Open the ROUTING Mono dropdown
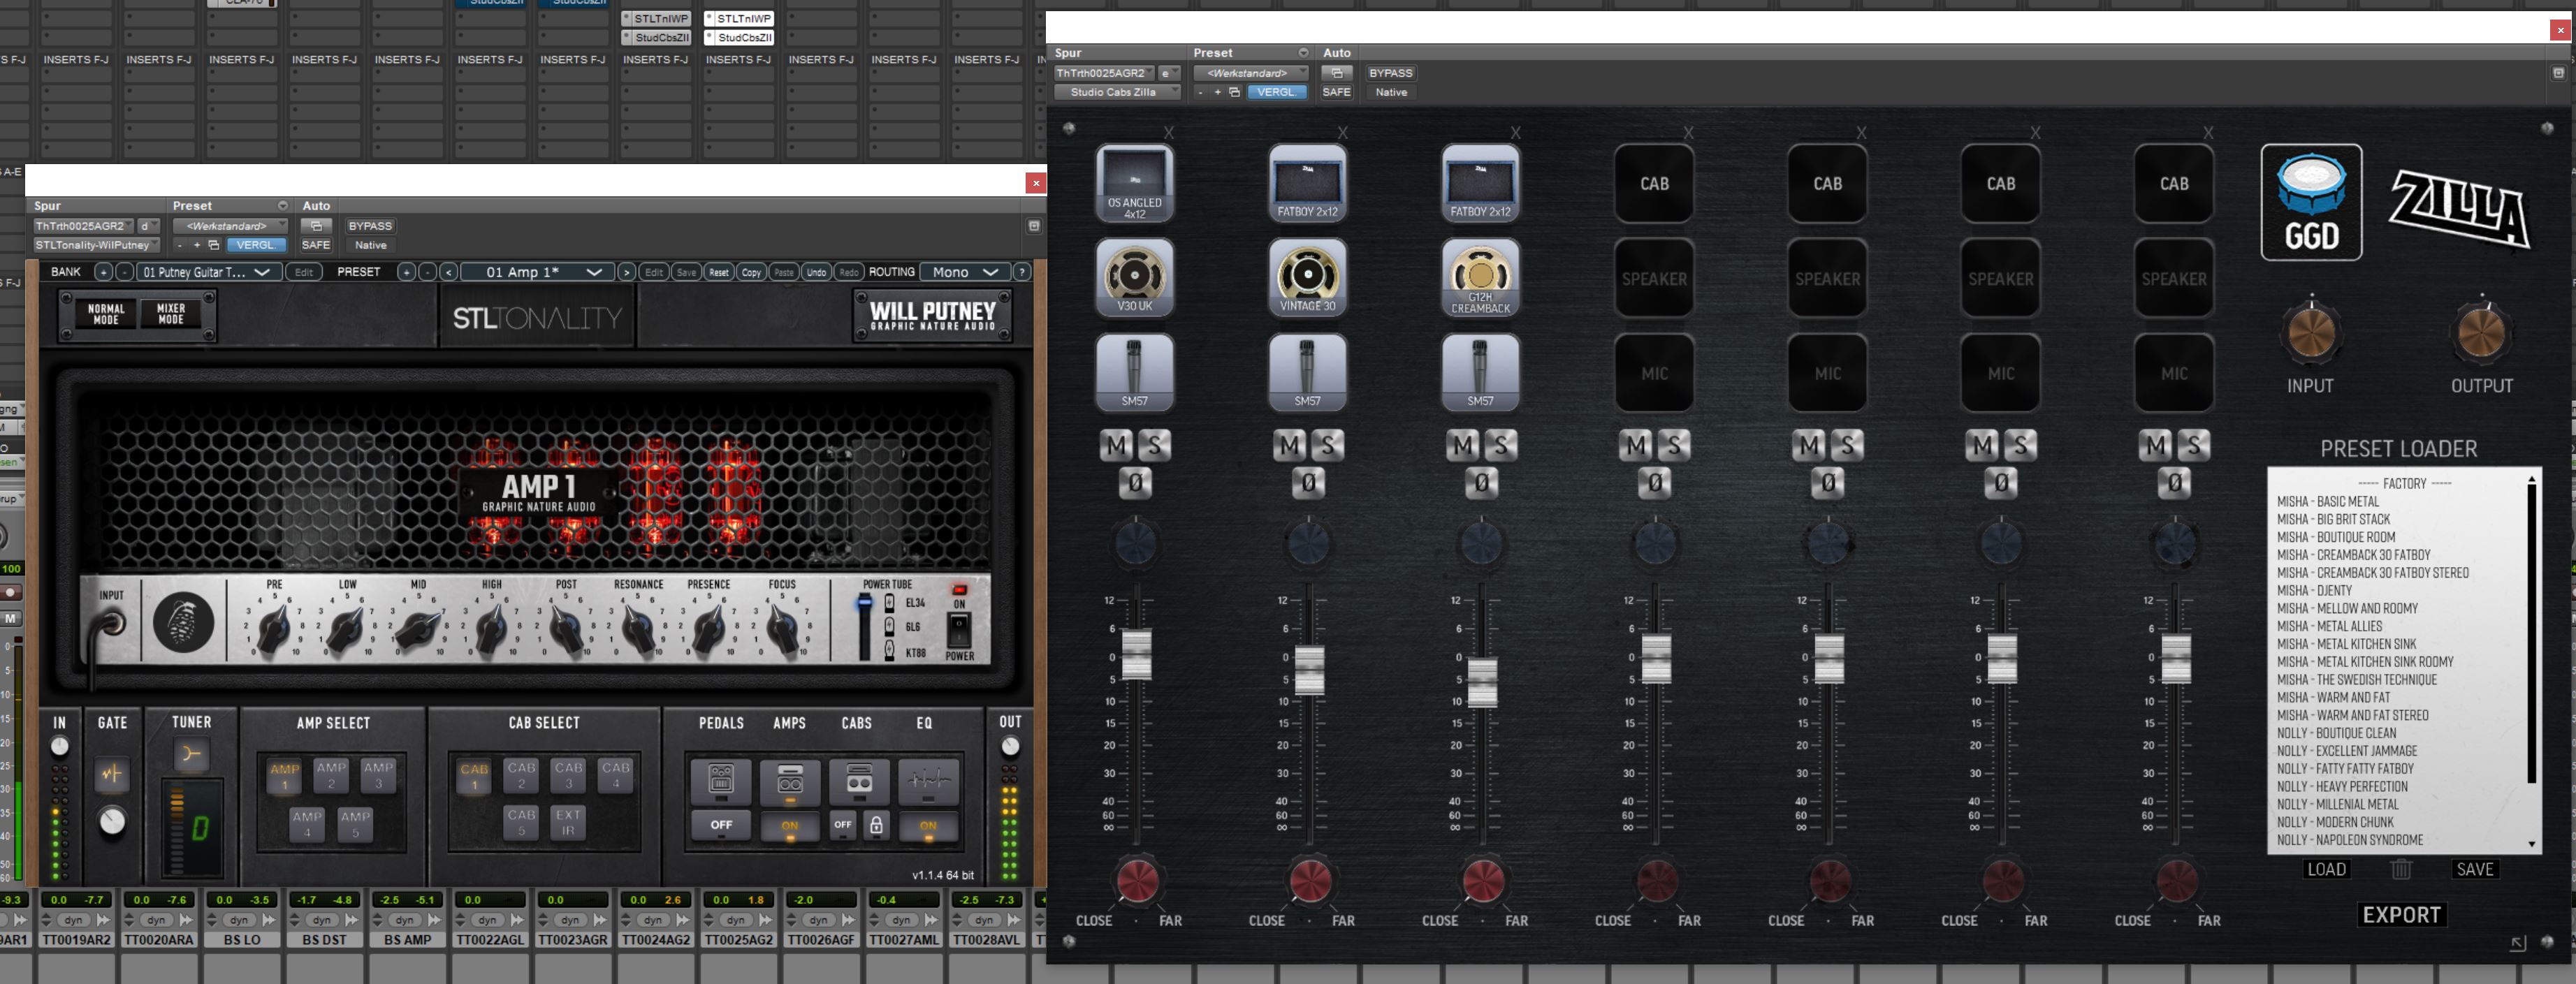Screen dimensions: 2576x984 click(963, 272)
